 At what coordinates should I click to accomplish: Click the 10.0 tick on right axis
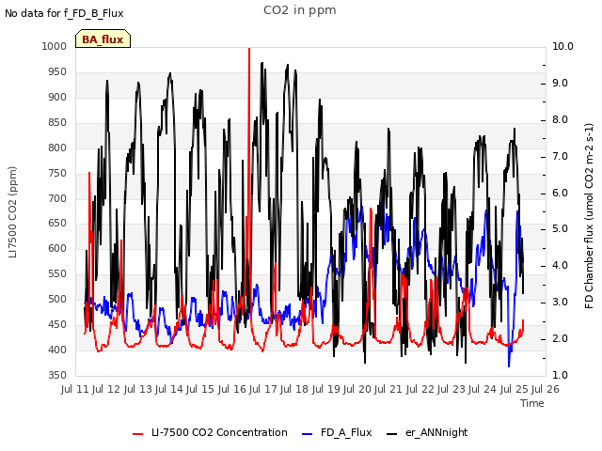[562, 46]
